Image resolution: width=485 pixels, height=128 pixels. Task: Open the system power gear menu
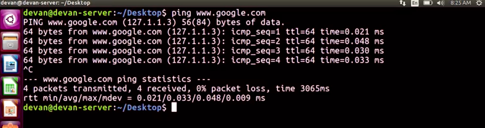pos(479,3)
